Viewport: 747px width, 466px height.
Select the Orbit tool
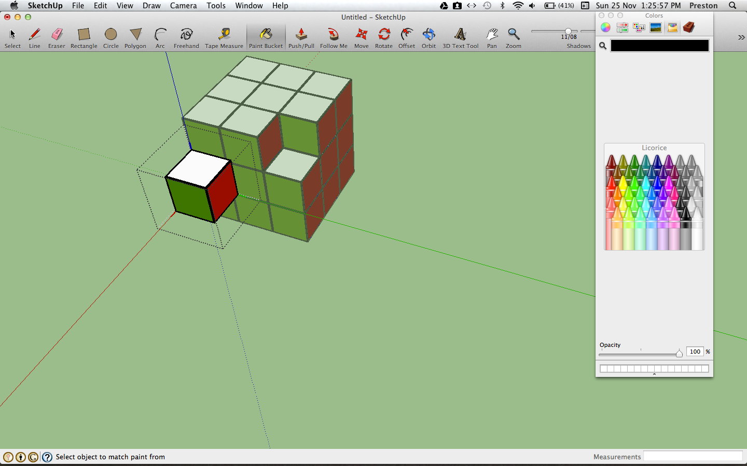[428, 34]
